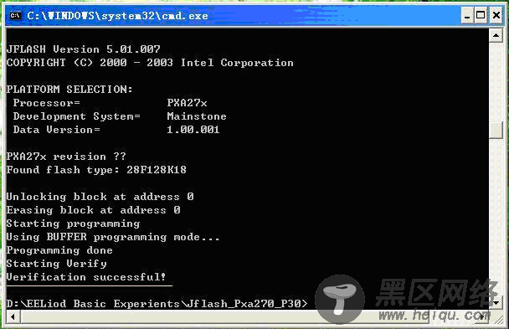Click the 'Processor=' label

[x=46, y=103]
